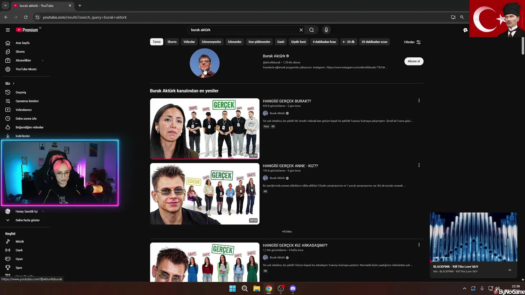Screen dimensions: 525x295
Task: Start voice search with microphone icon
Action: coord(326,30)
